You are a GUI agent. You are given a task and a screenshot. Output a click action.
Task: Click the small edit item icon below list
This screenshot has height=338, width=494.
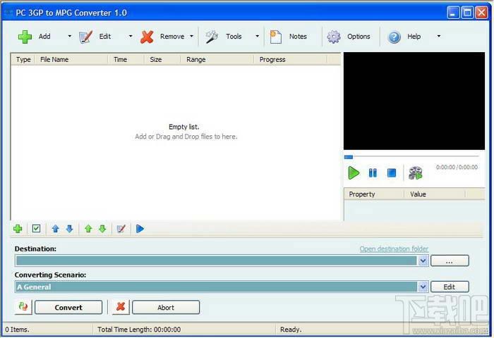pos(121,229)
